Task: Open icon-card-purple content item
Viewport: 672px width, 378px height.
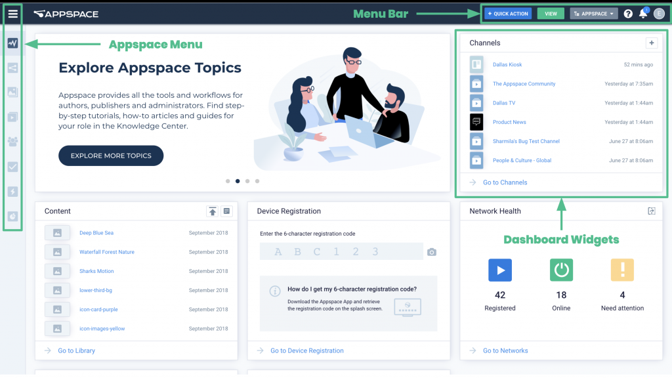Action: click(x=98, y=310)
